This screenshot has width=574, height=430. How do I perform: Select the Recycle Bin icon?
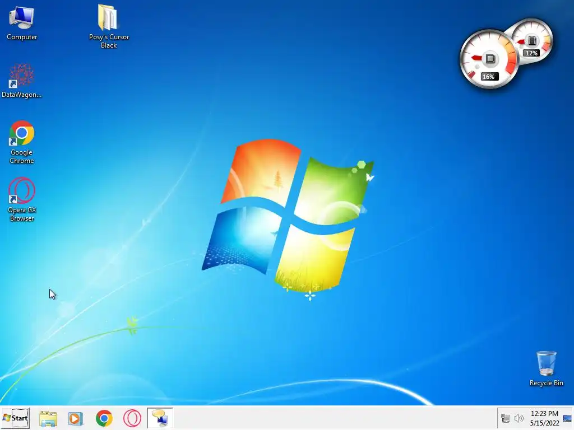546,368
